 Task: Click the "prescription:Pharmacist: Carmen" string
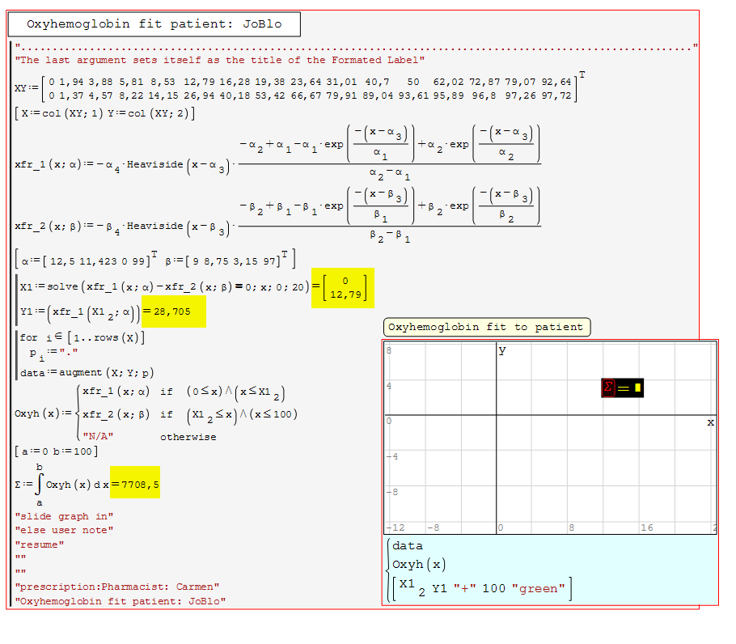point(117,587)
